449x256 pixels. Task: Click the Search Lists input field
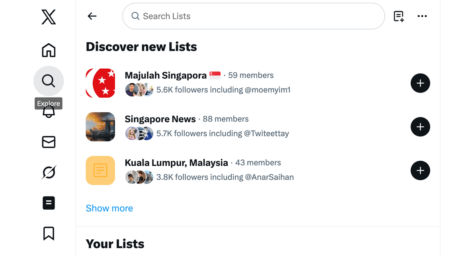253,16
